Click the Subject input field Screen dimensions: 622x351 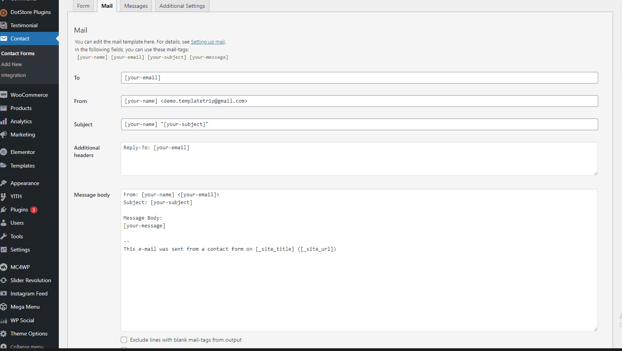point(359,124)
